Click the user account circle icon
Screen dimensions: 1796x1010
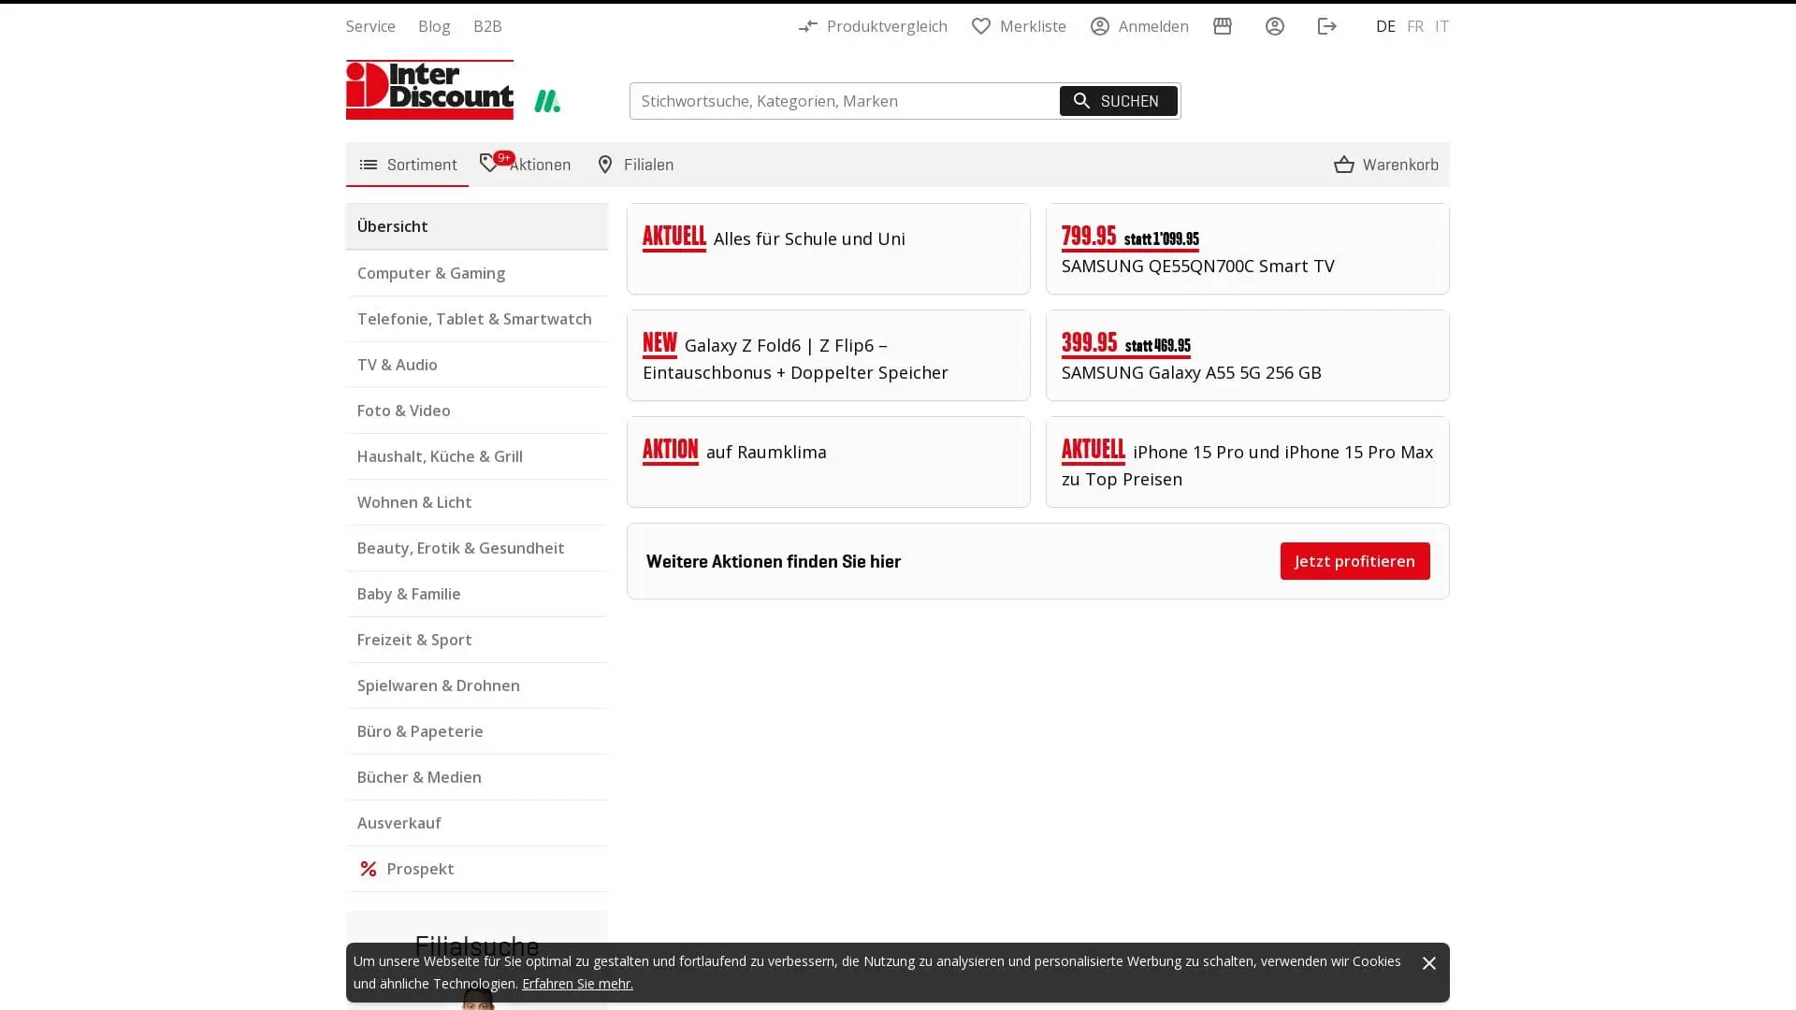click(1275, 26)
